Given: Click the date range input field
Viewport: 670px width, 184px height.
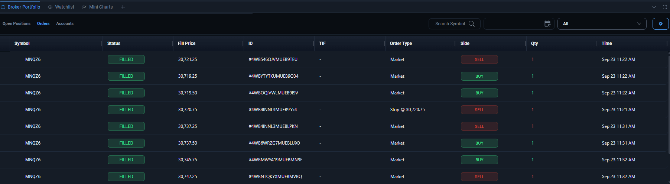Looking at the screenshot, I should click(519, 24).
